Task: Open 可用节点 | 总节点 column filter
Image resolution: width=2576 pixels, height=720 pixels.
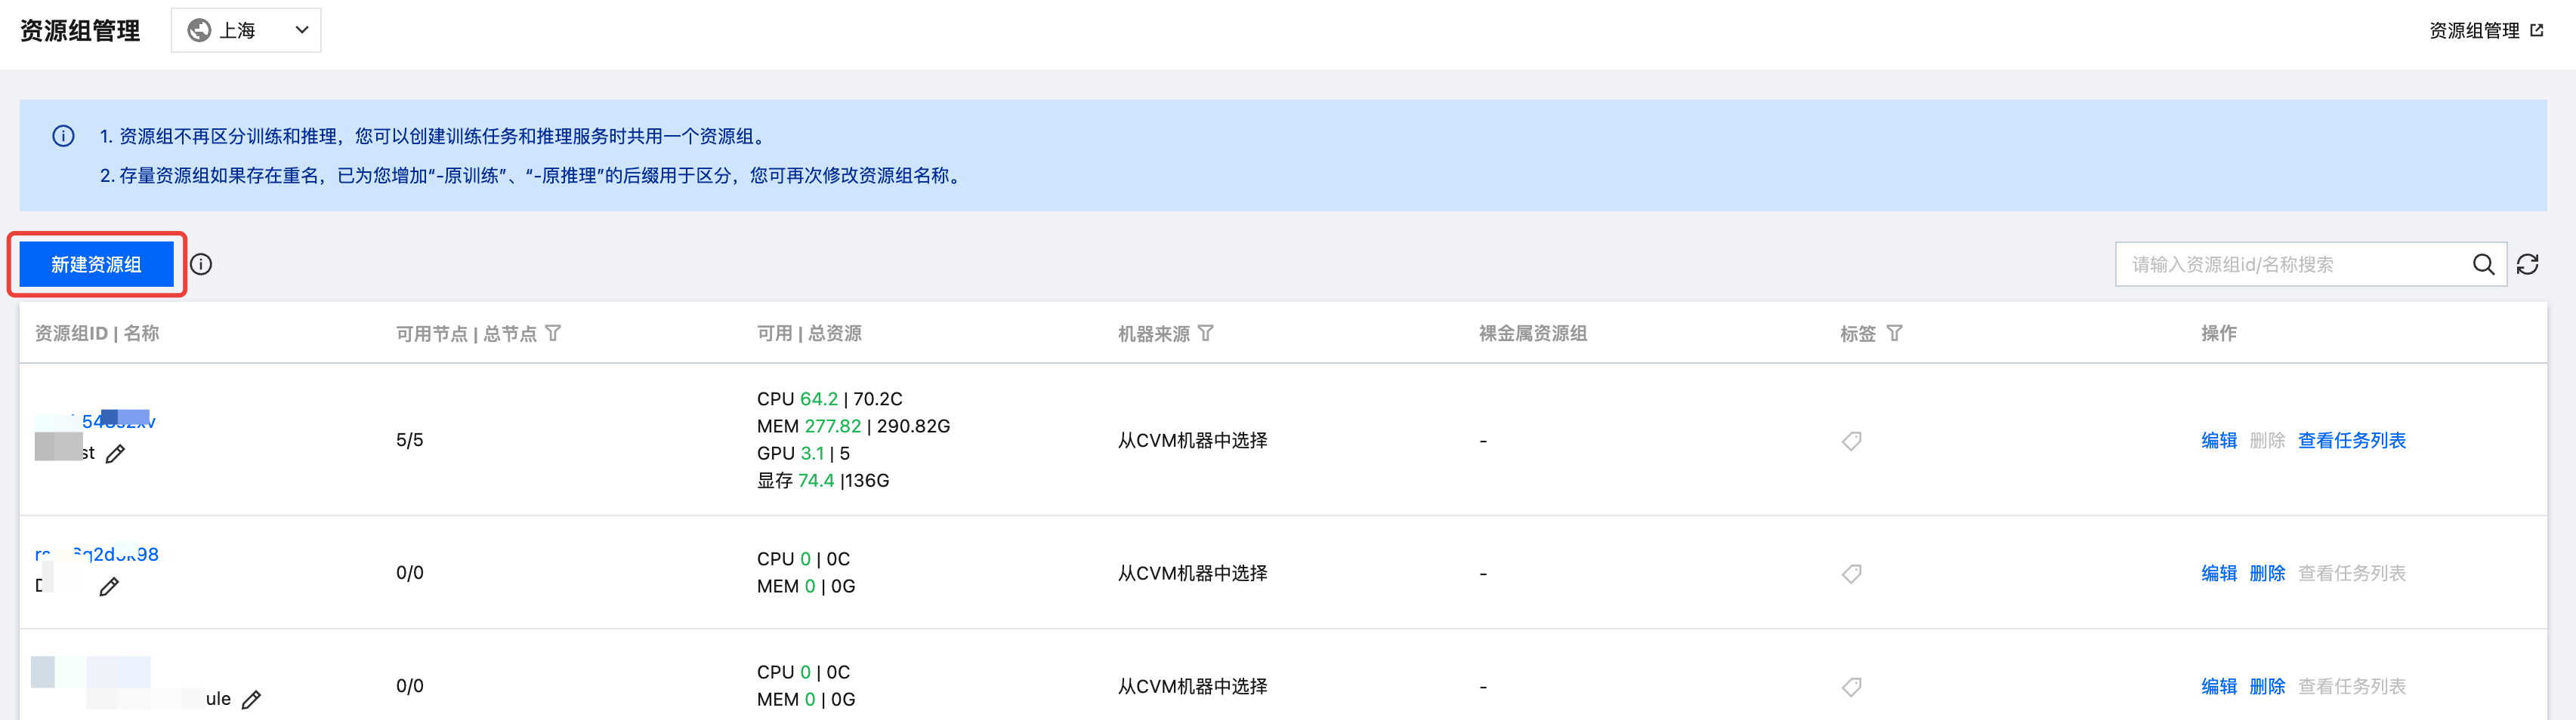Action: click(x=553, y=334)
